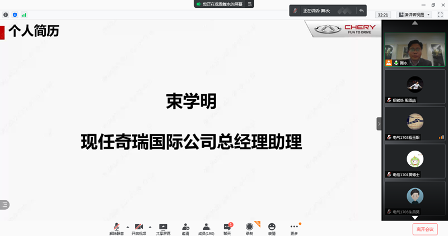
Task: Select the 电气1703程玉阳 participant thumbnail
Action: click(414, 123)
